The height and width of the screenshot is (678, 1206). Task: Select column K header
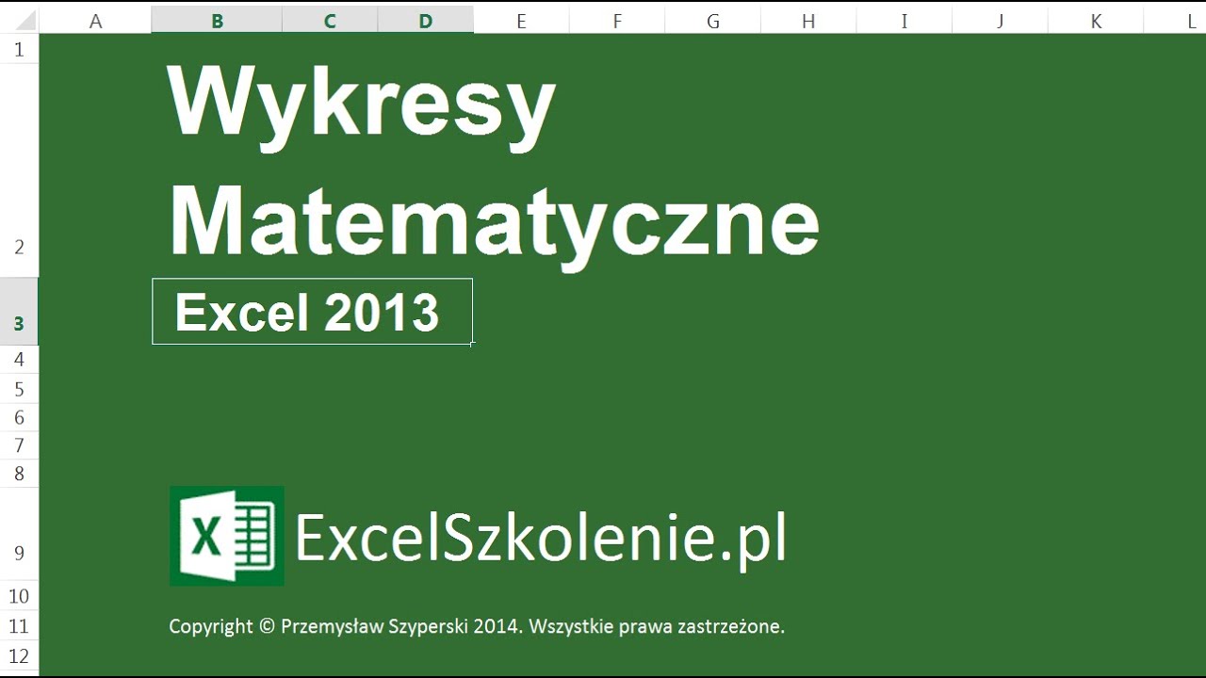point(1096,21)
